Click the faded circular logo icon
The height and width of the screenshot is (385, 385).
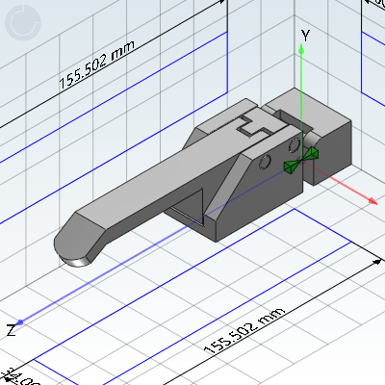click(23, 22)
